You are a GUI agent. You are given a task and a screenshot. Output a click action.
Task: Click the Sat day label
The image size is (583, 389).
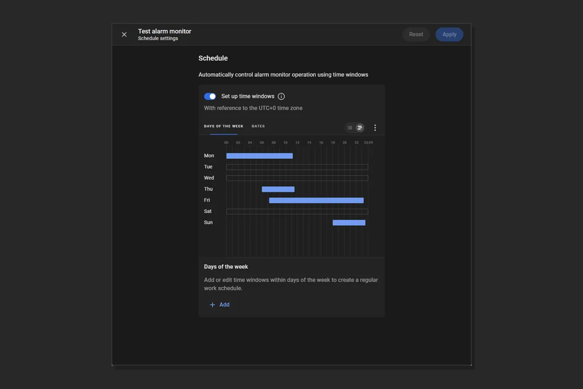click(x=208, y=212)
